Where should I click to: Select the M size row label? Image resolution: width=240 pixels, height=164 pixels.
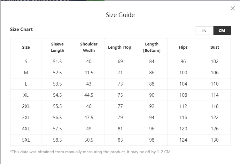click(x=26, y=73)
